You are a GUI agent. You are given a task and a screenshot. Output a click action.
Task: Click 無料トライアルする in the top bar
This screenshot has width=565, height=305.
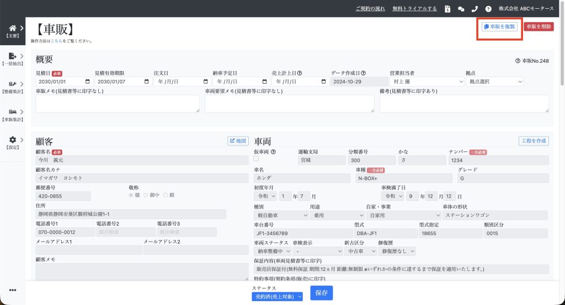[x=414, y=9]
